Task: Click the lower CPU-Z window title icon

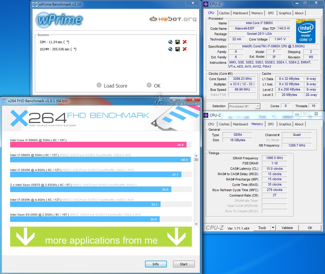Action: pos(206,115)
